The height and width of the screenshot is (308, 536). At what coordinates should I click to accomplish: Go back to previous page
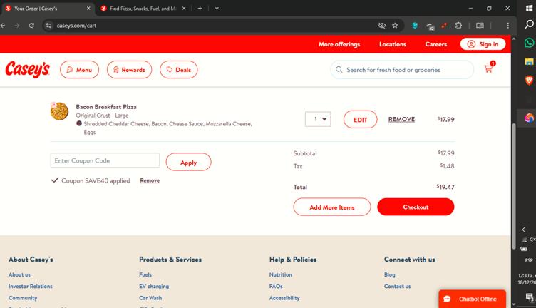[x=3, y=25]
